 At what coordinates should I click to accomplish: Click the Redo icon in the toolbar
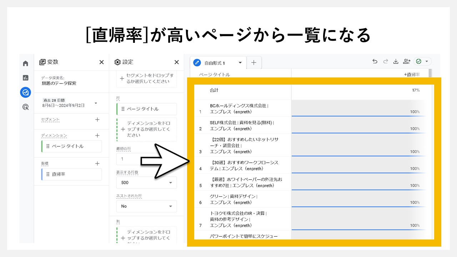pyautogui.click(x=386, y=61)
